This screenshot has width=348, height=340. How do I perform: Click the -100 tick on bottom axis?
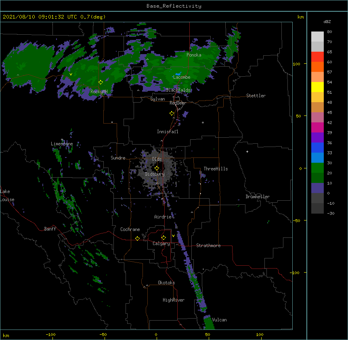pos(50,334)
